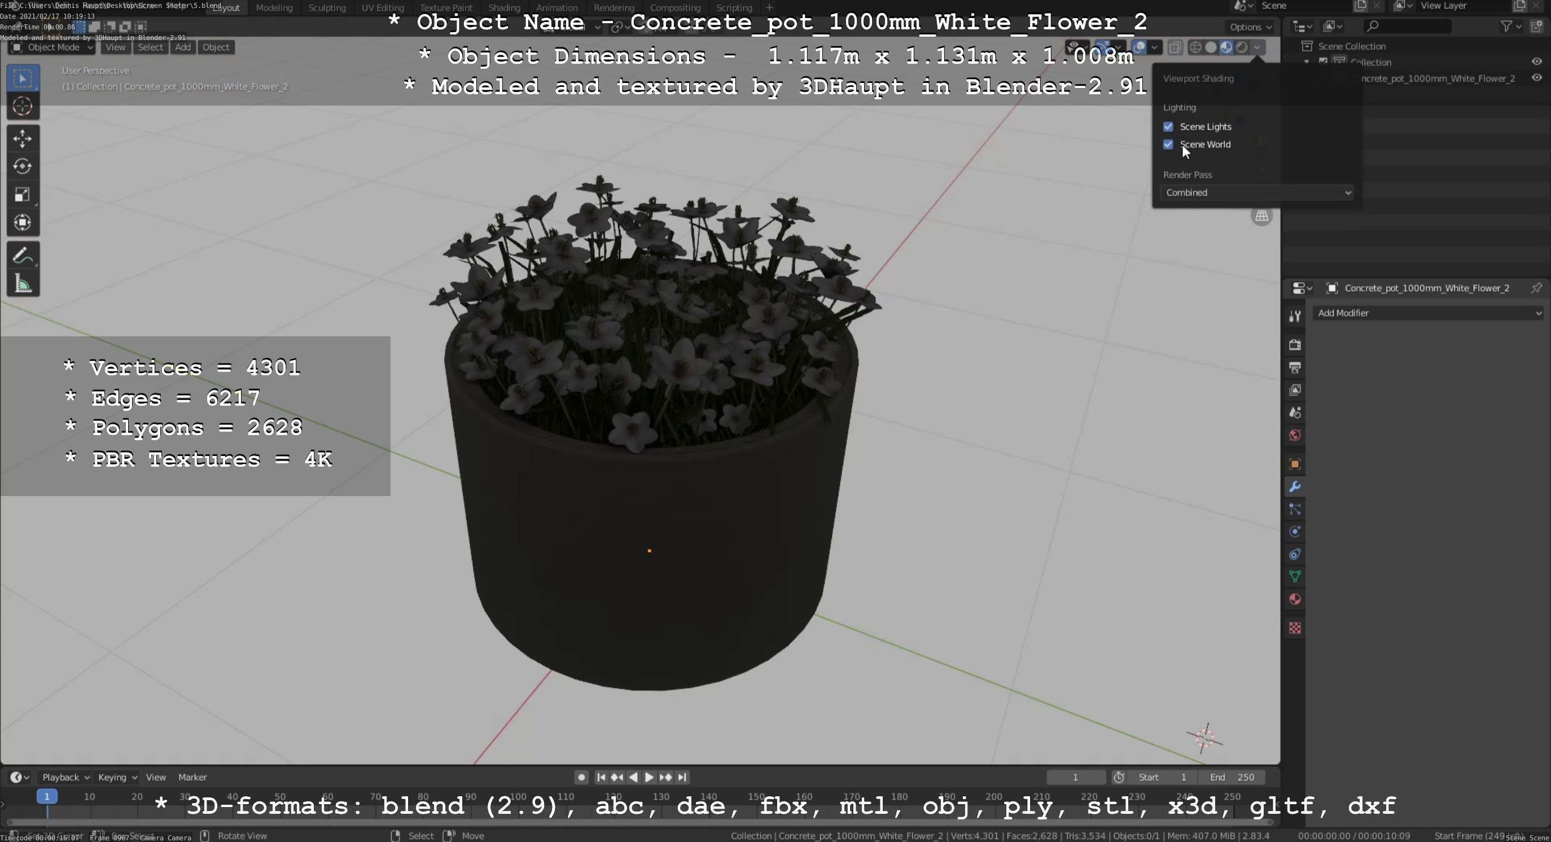1551x842 pixels.
Task: Uncheck Scene Lights checkbox
Action: click(1168, 126)
